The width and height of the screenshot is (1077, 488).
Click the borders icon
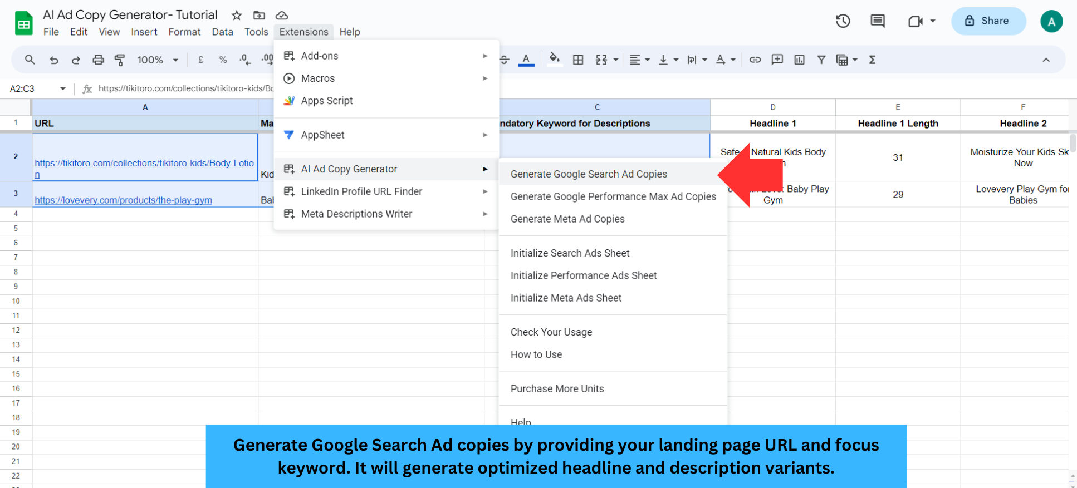pyautogui.click(x=578, y=60)
